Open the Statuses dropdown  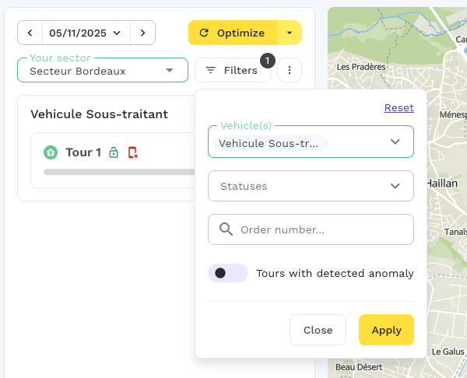point(311,187)
